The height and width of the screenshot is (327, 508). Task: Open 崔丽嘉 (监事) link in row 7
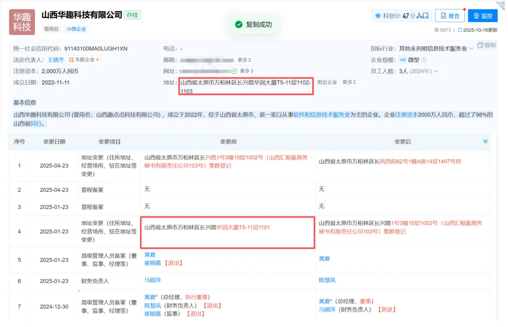click(152, 314)
